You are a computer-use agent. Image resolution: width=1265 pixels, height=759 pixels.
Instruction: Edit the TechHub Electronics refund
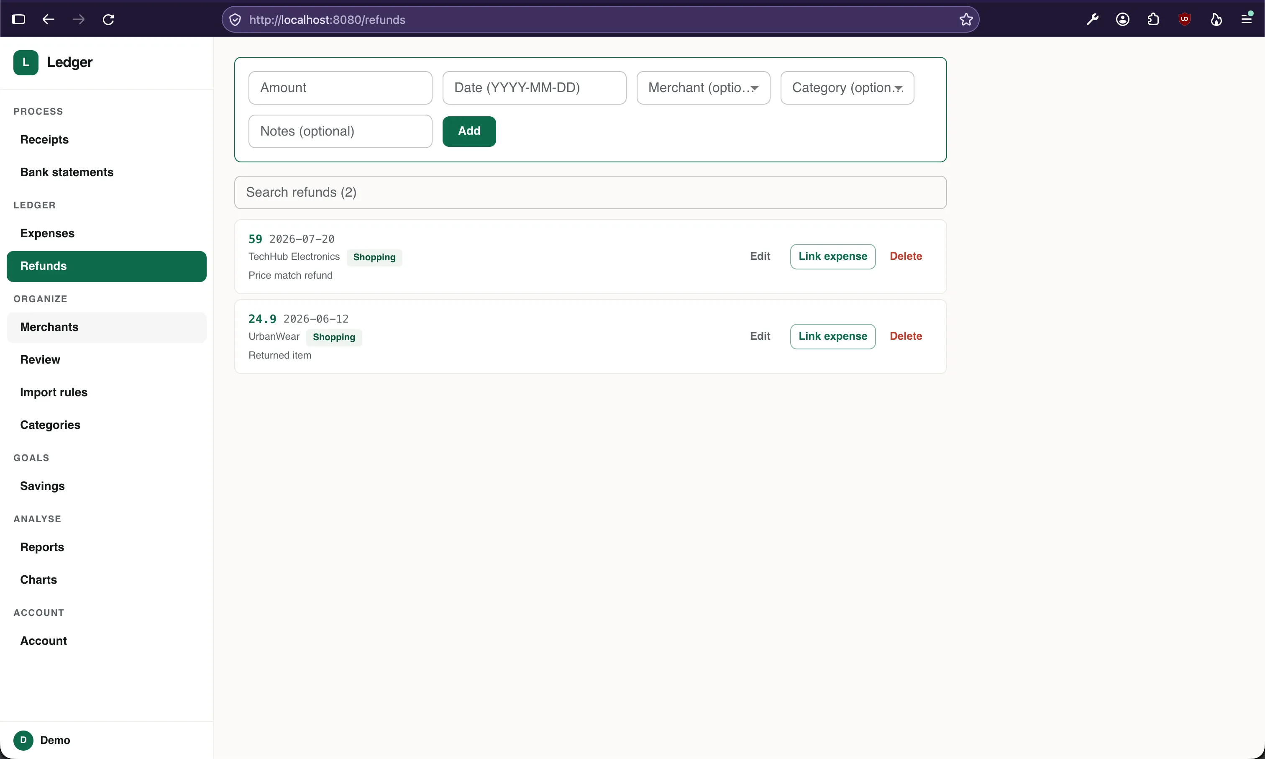[x=760, y=256]
